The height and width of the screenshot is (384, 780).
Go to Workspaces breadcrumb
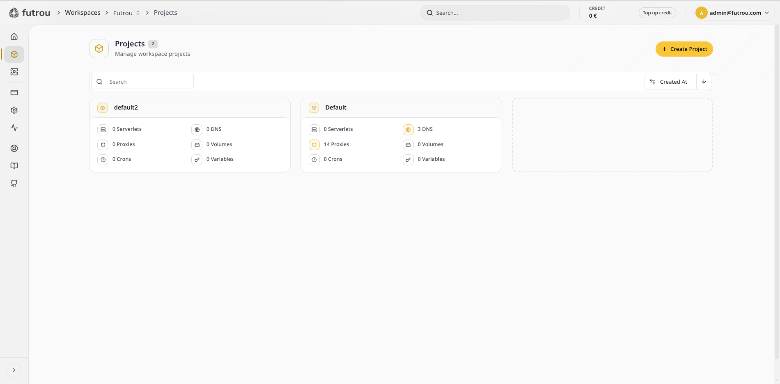pyautogui.click(x=83, y=13)
